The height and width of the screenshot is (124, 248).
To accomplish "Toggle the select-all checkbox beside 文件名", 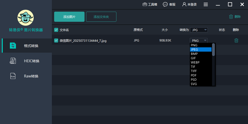I will 56,30.
